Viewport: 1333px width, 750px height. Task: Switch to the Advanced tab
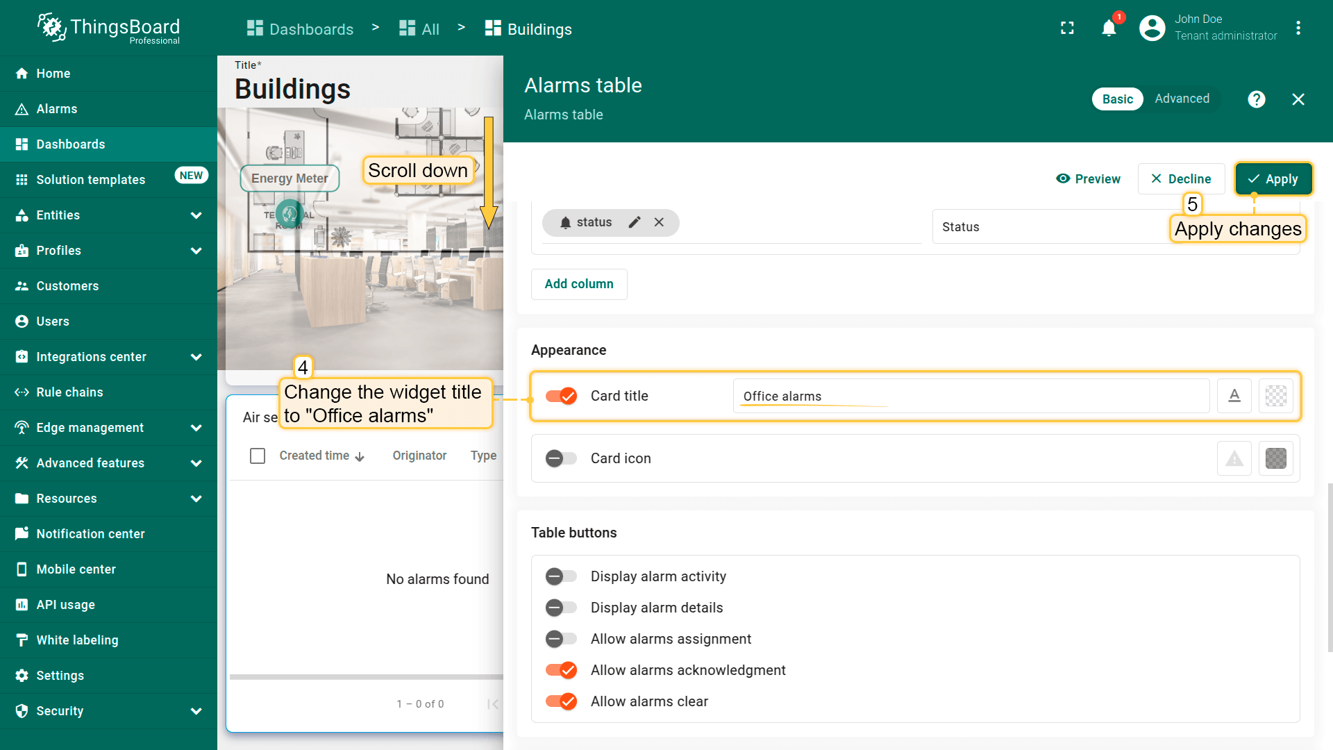[x=1182, y=99]
